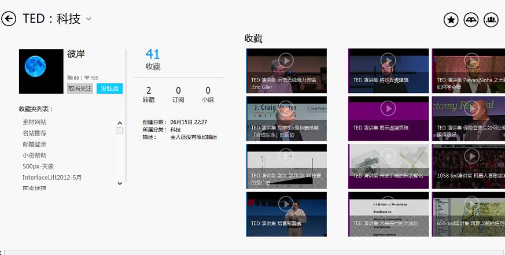Open the people group icon at top right
The image size is (505, 255).
(x=491, y=20)
